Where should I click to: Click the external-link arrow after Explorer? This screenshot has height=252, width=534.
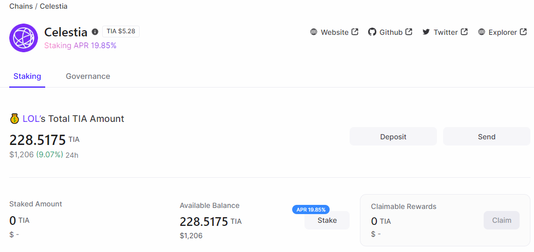pyautogui.click(x=523, y=32)
